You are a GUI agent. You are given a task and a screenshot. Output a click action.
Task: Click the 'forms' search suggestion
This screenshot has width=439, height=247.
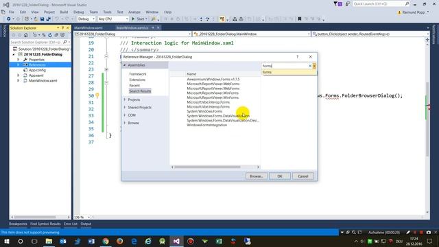pyautogui.click(x=289, y=72)
